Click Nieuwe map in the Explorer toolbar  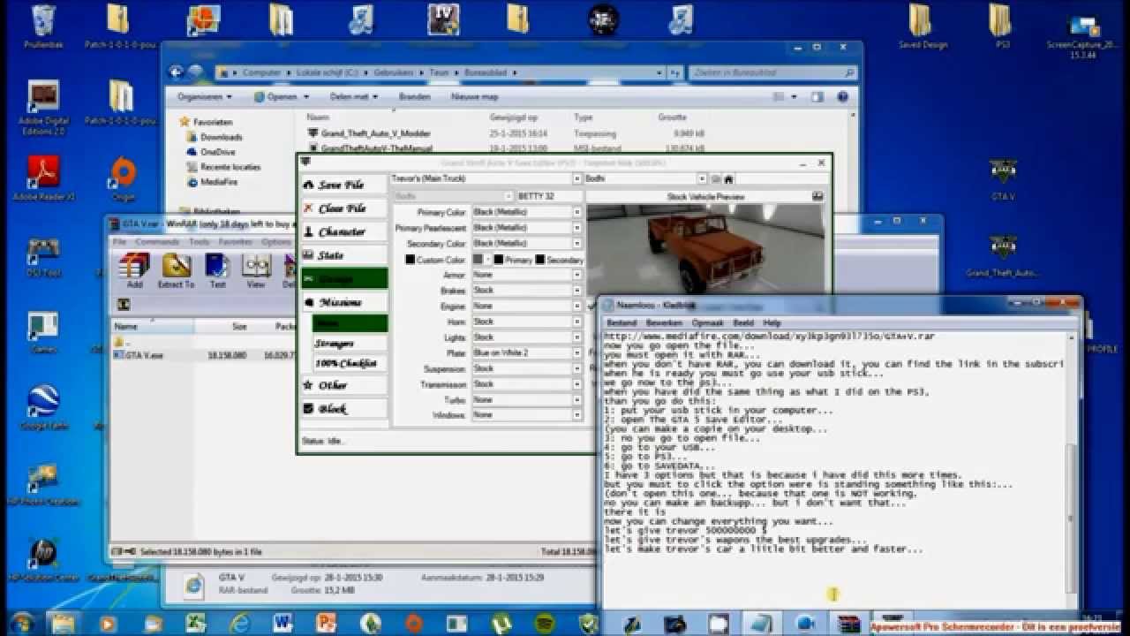(x=474, y=97)
